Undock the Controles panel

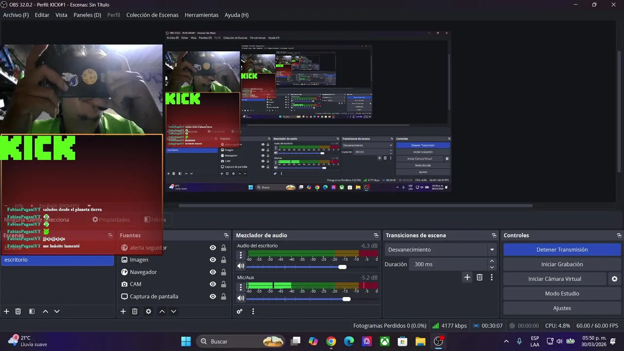pyautogui.click(x=619, y=235)
